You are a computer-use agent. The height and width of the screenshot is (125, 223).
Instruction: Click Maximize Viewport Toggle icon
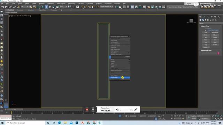(221, 118)
